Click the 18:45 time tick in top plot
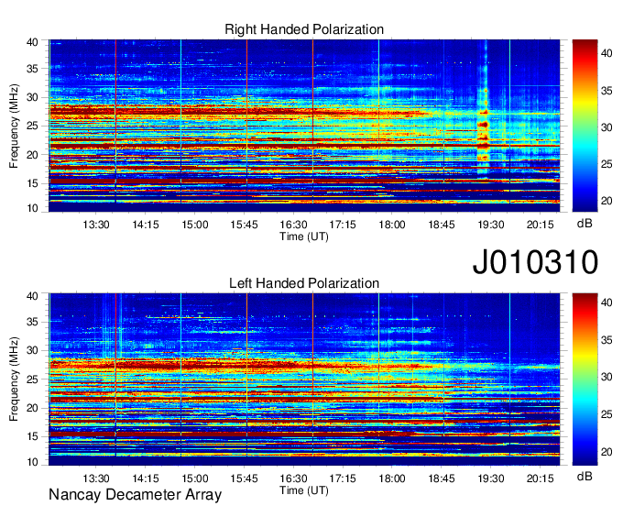This screenshot has width=623, height=506. point(442,225)
